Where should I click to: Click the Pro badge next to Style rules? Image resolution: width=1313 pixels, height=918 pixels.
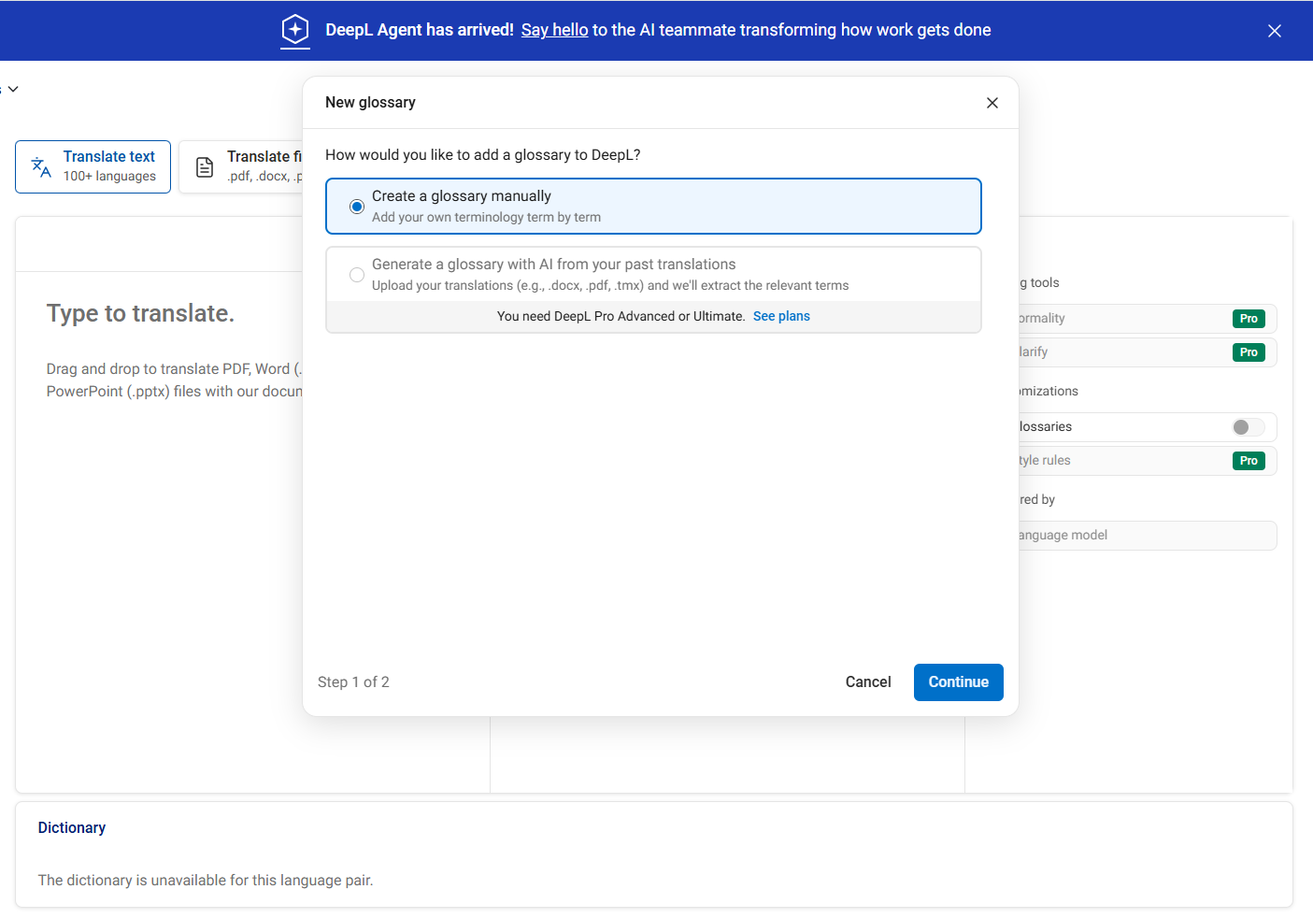[x=1248, y=461]
